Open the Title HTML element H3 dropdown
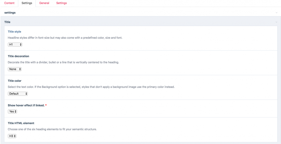The image size is (281, 144). pyautogui.click(x=12, y=136)
